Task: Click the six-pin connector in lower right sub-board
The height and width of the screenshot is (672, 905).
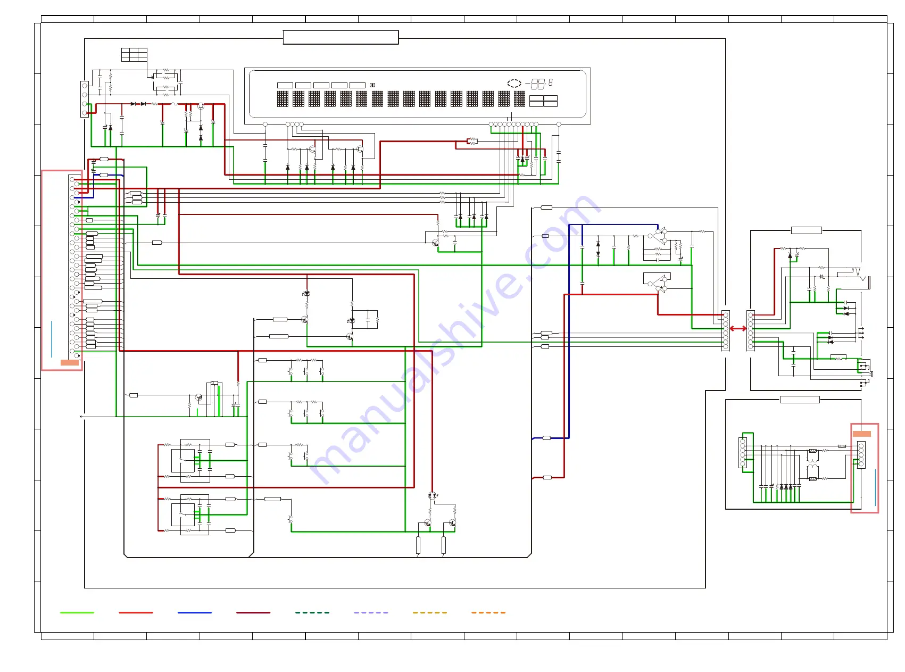Action: point(743,452)
